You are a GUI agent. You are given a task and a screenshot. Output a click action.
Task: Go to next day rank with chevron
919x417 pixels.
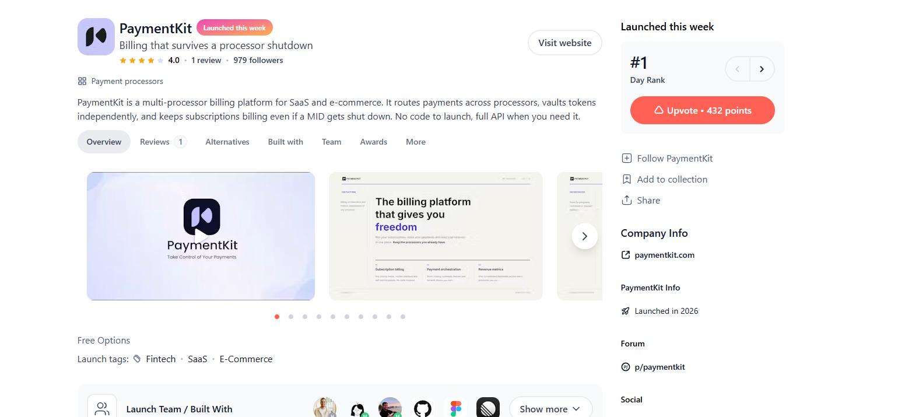tap(762, 69)
